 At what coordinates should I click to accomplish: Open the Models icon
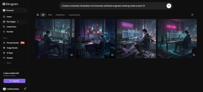click(x=4, y=58)
